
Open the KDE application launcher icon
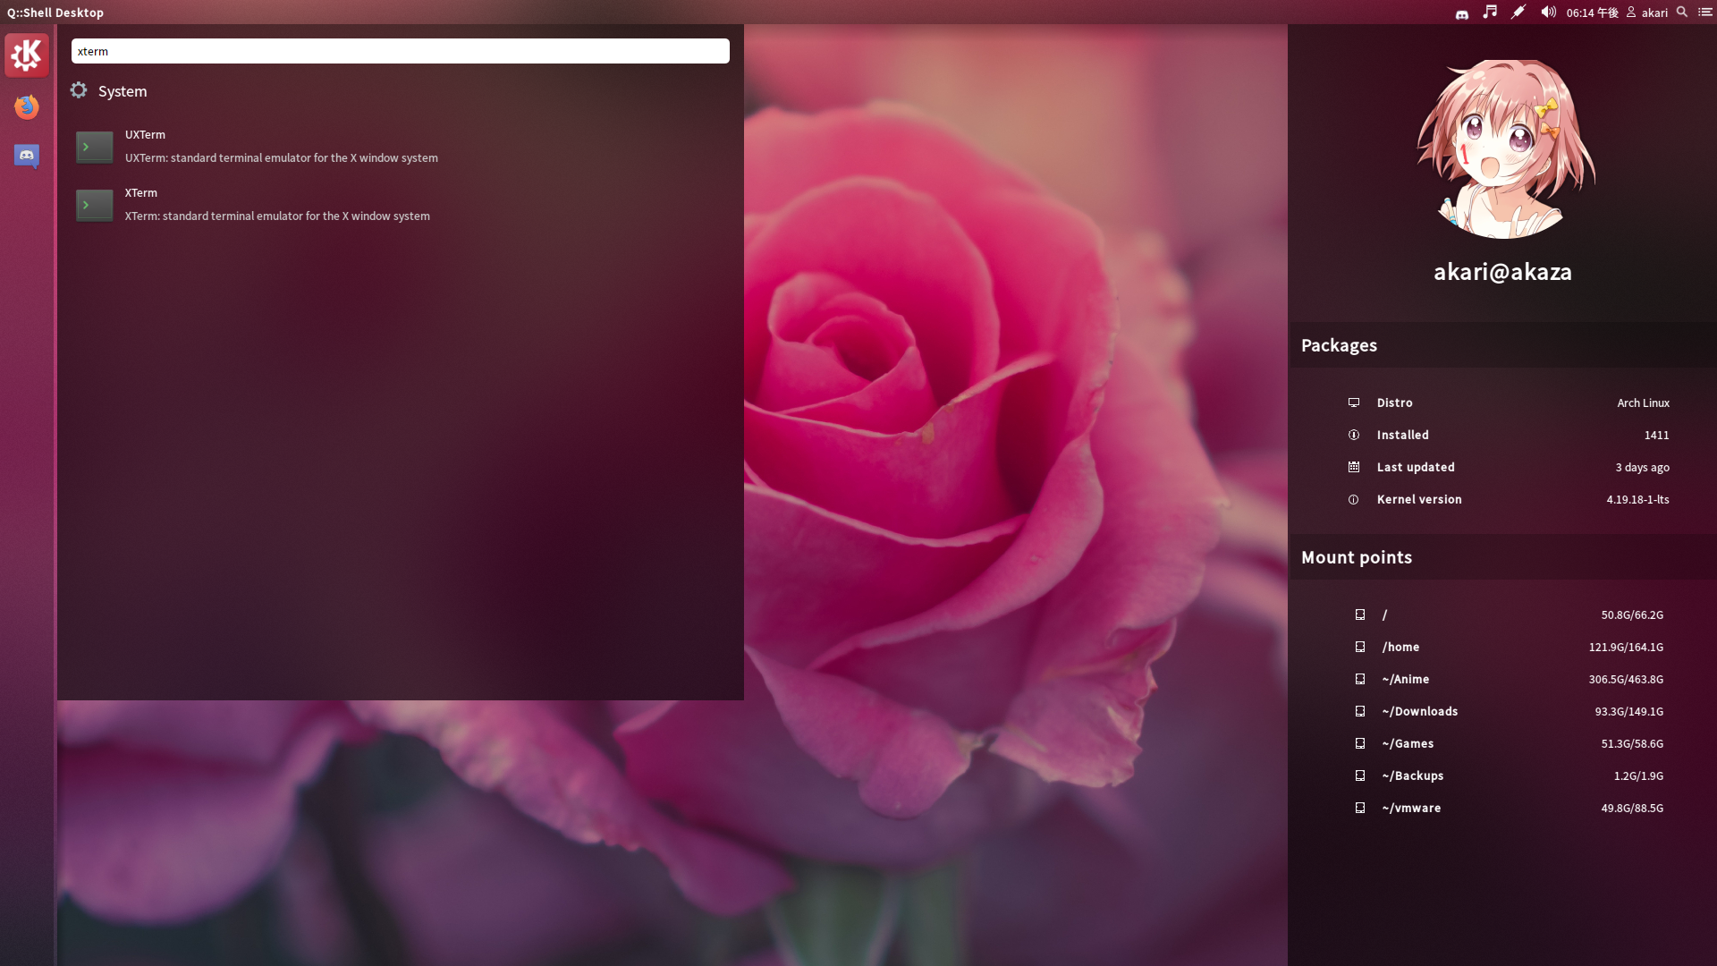[27, 55]
